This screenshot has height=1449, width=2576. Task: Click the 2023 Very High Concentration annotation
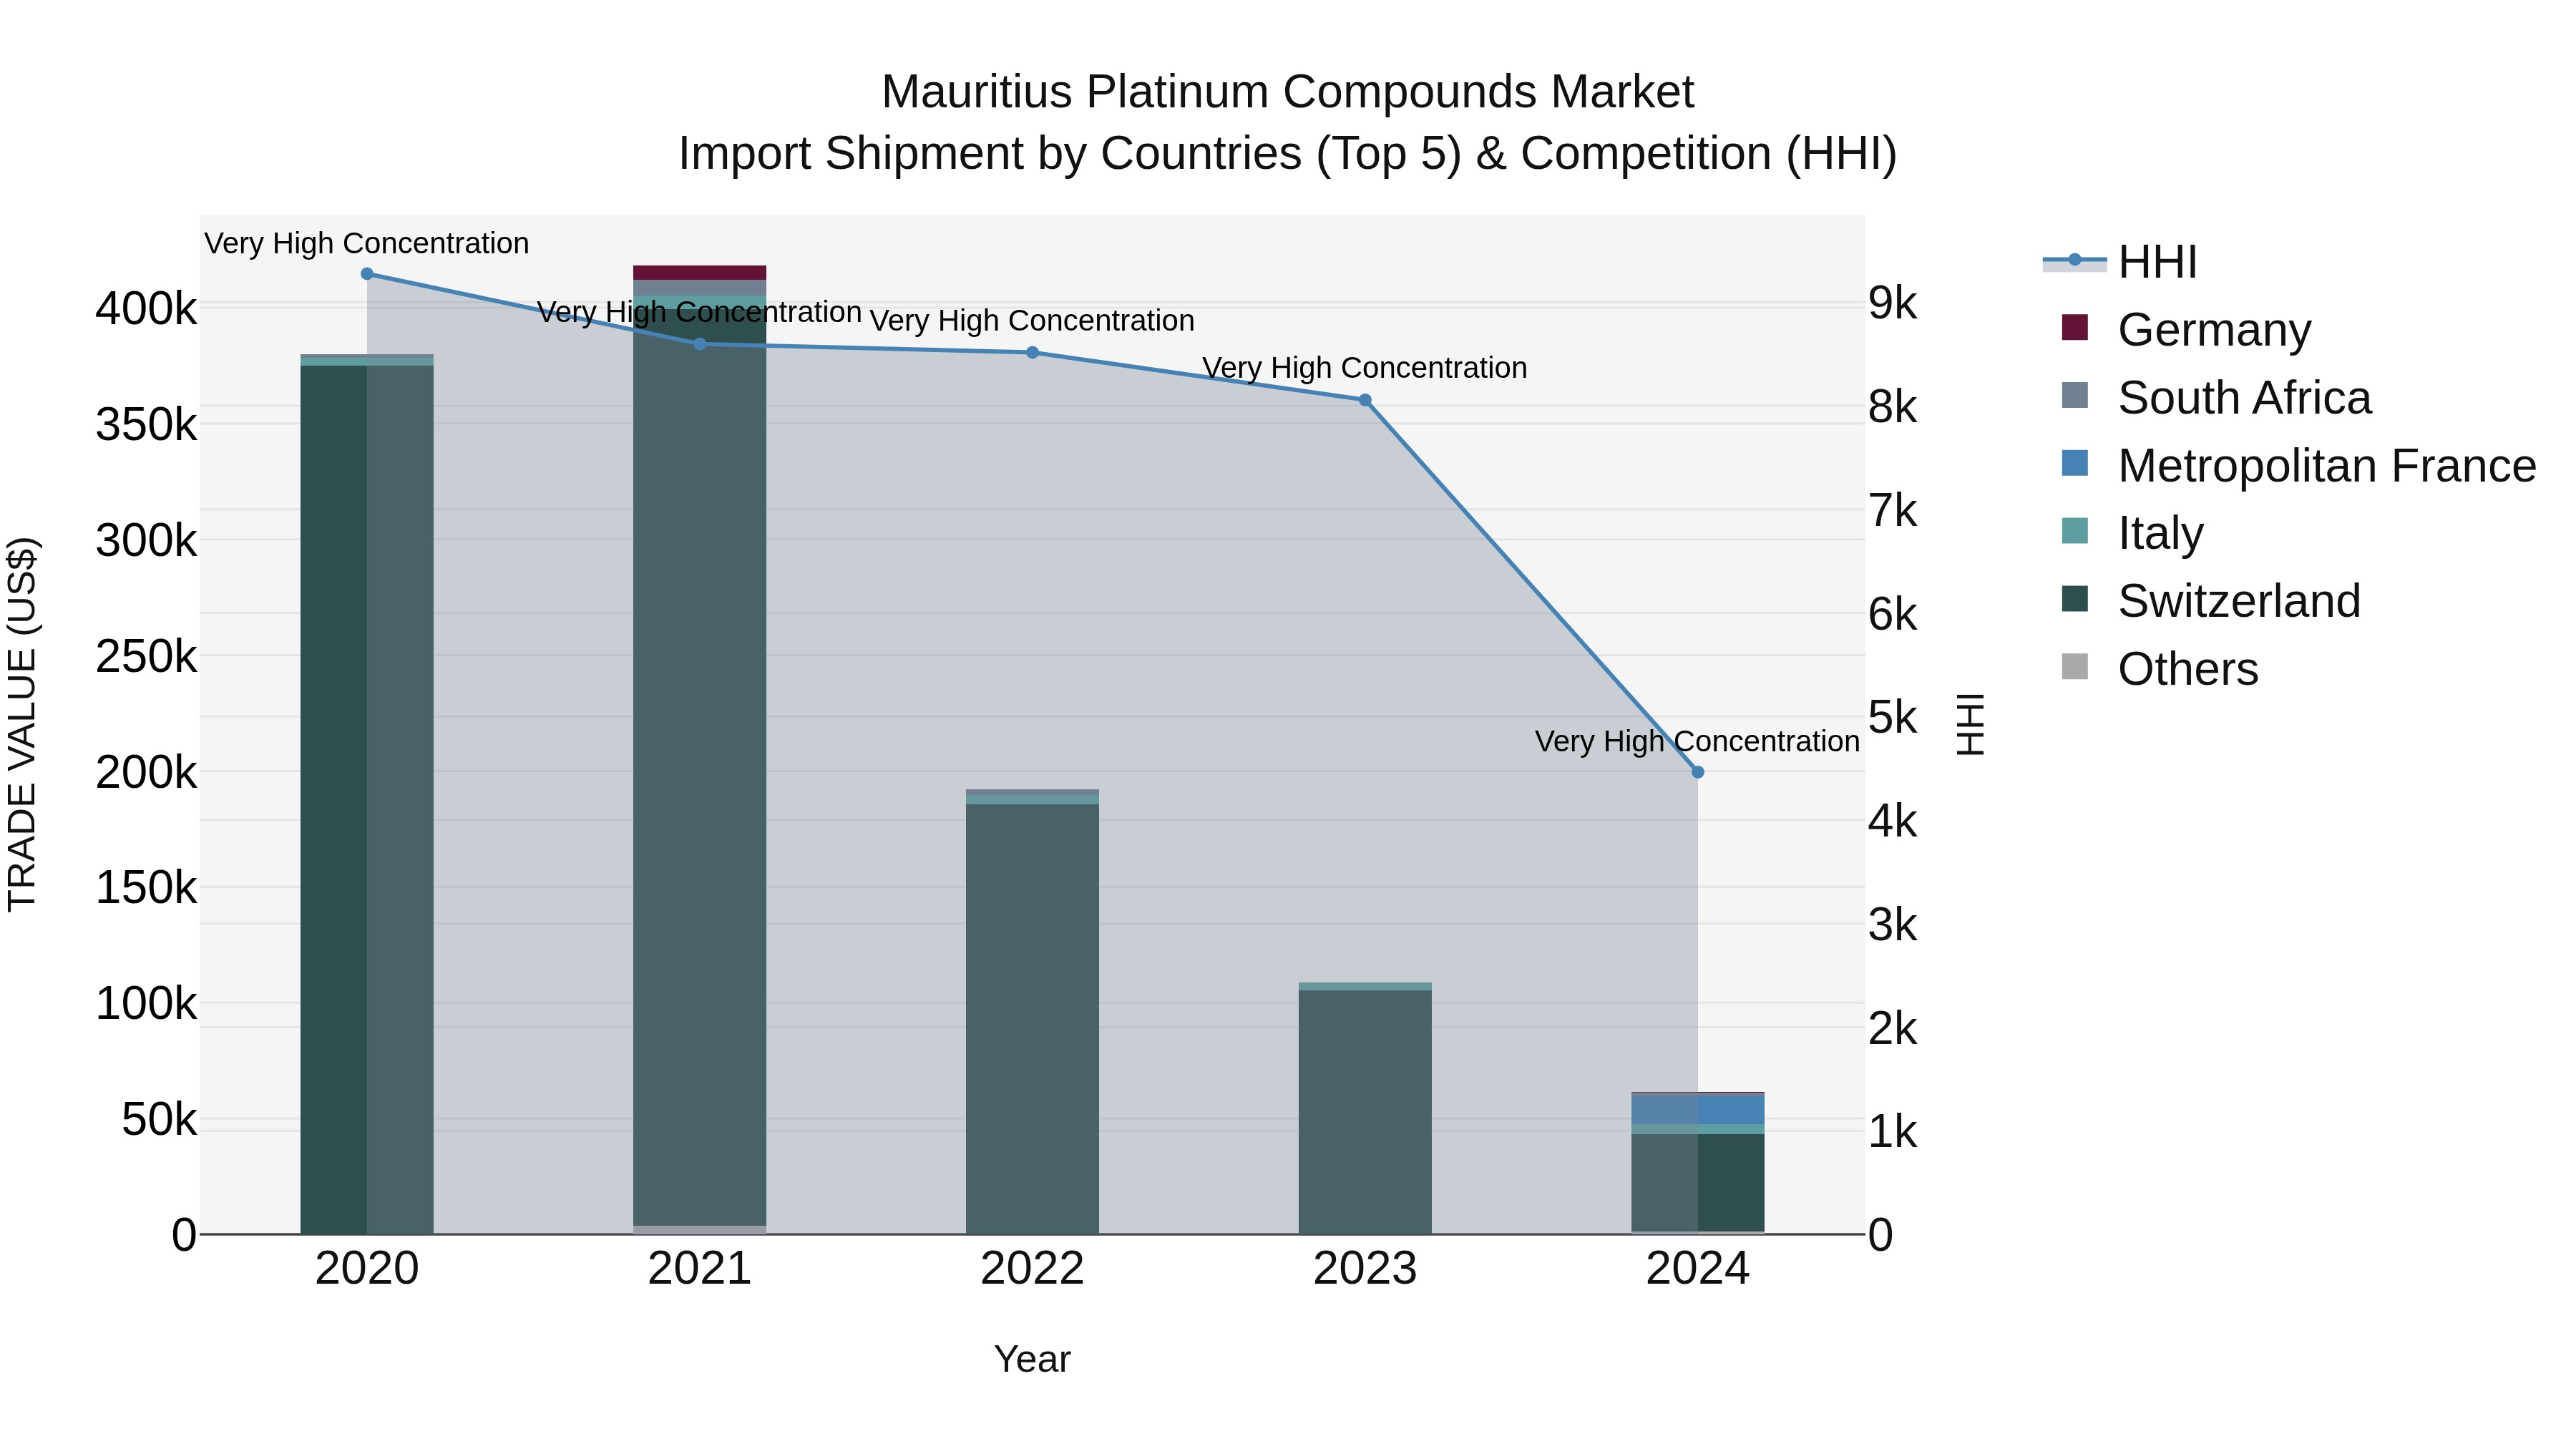tap(1365, 368)
